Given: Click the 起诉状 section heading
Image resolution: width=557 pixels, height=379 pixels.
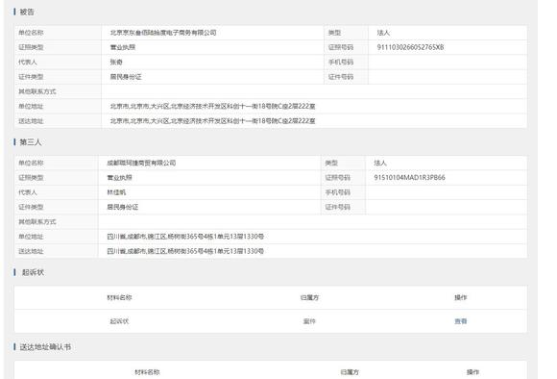Looking at the screenshot, I should (x=33, y=272).
